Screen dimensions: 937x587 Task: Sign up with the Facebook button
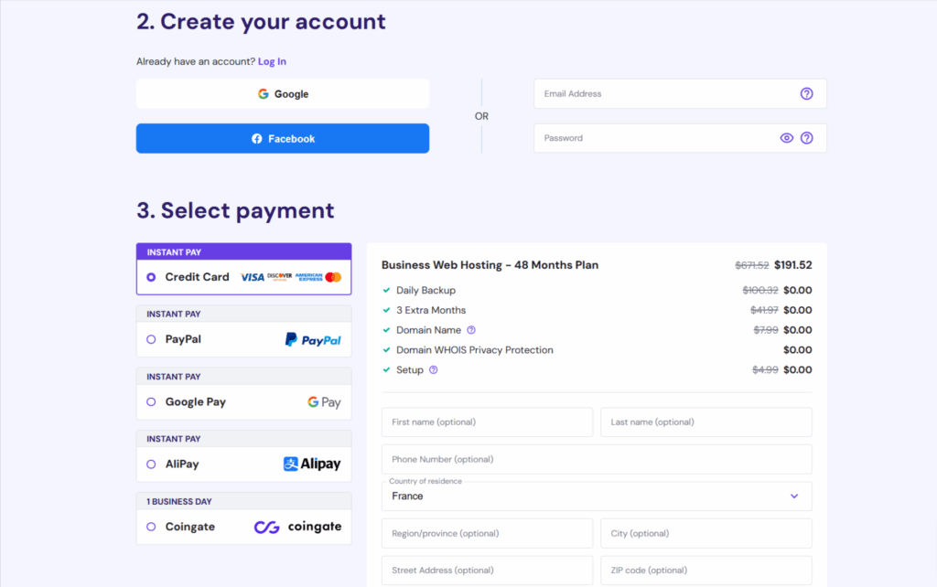(x=283, y=139)
